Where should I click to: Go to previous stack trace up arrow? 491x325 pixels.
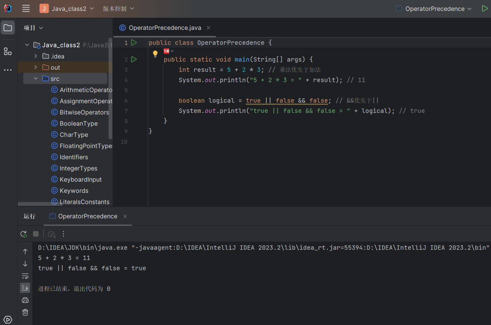(25, 252)
